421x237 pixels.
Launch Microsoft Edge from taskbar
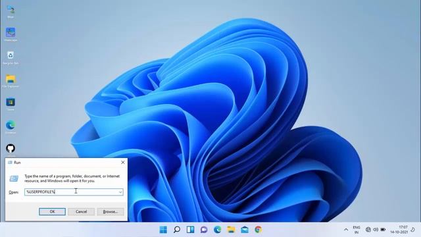[x=218, y=230]
